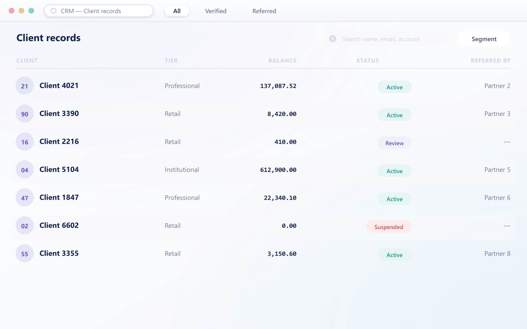Click the Active status of Client 3390
Screen dimensions: 527x329
pos(394,115)
